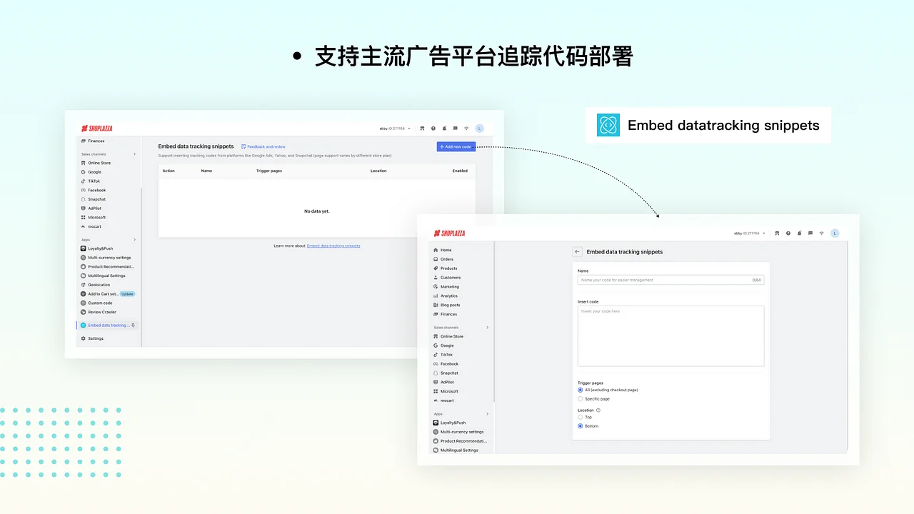Click Shoplazza logo in list window

point(96,128)
